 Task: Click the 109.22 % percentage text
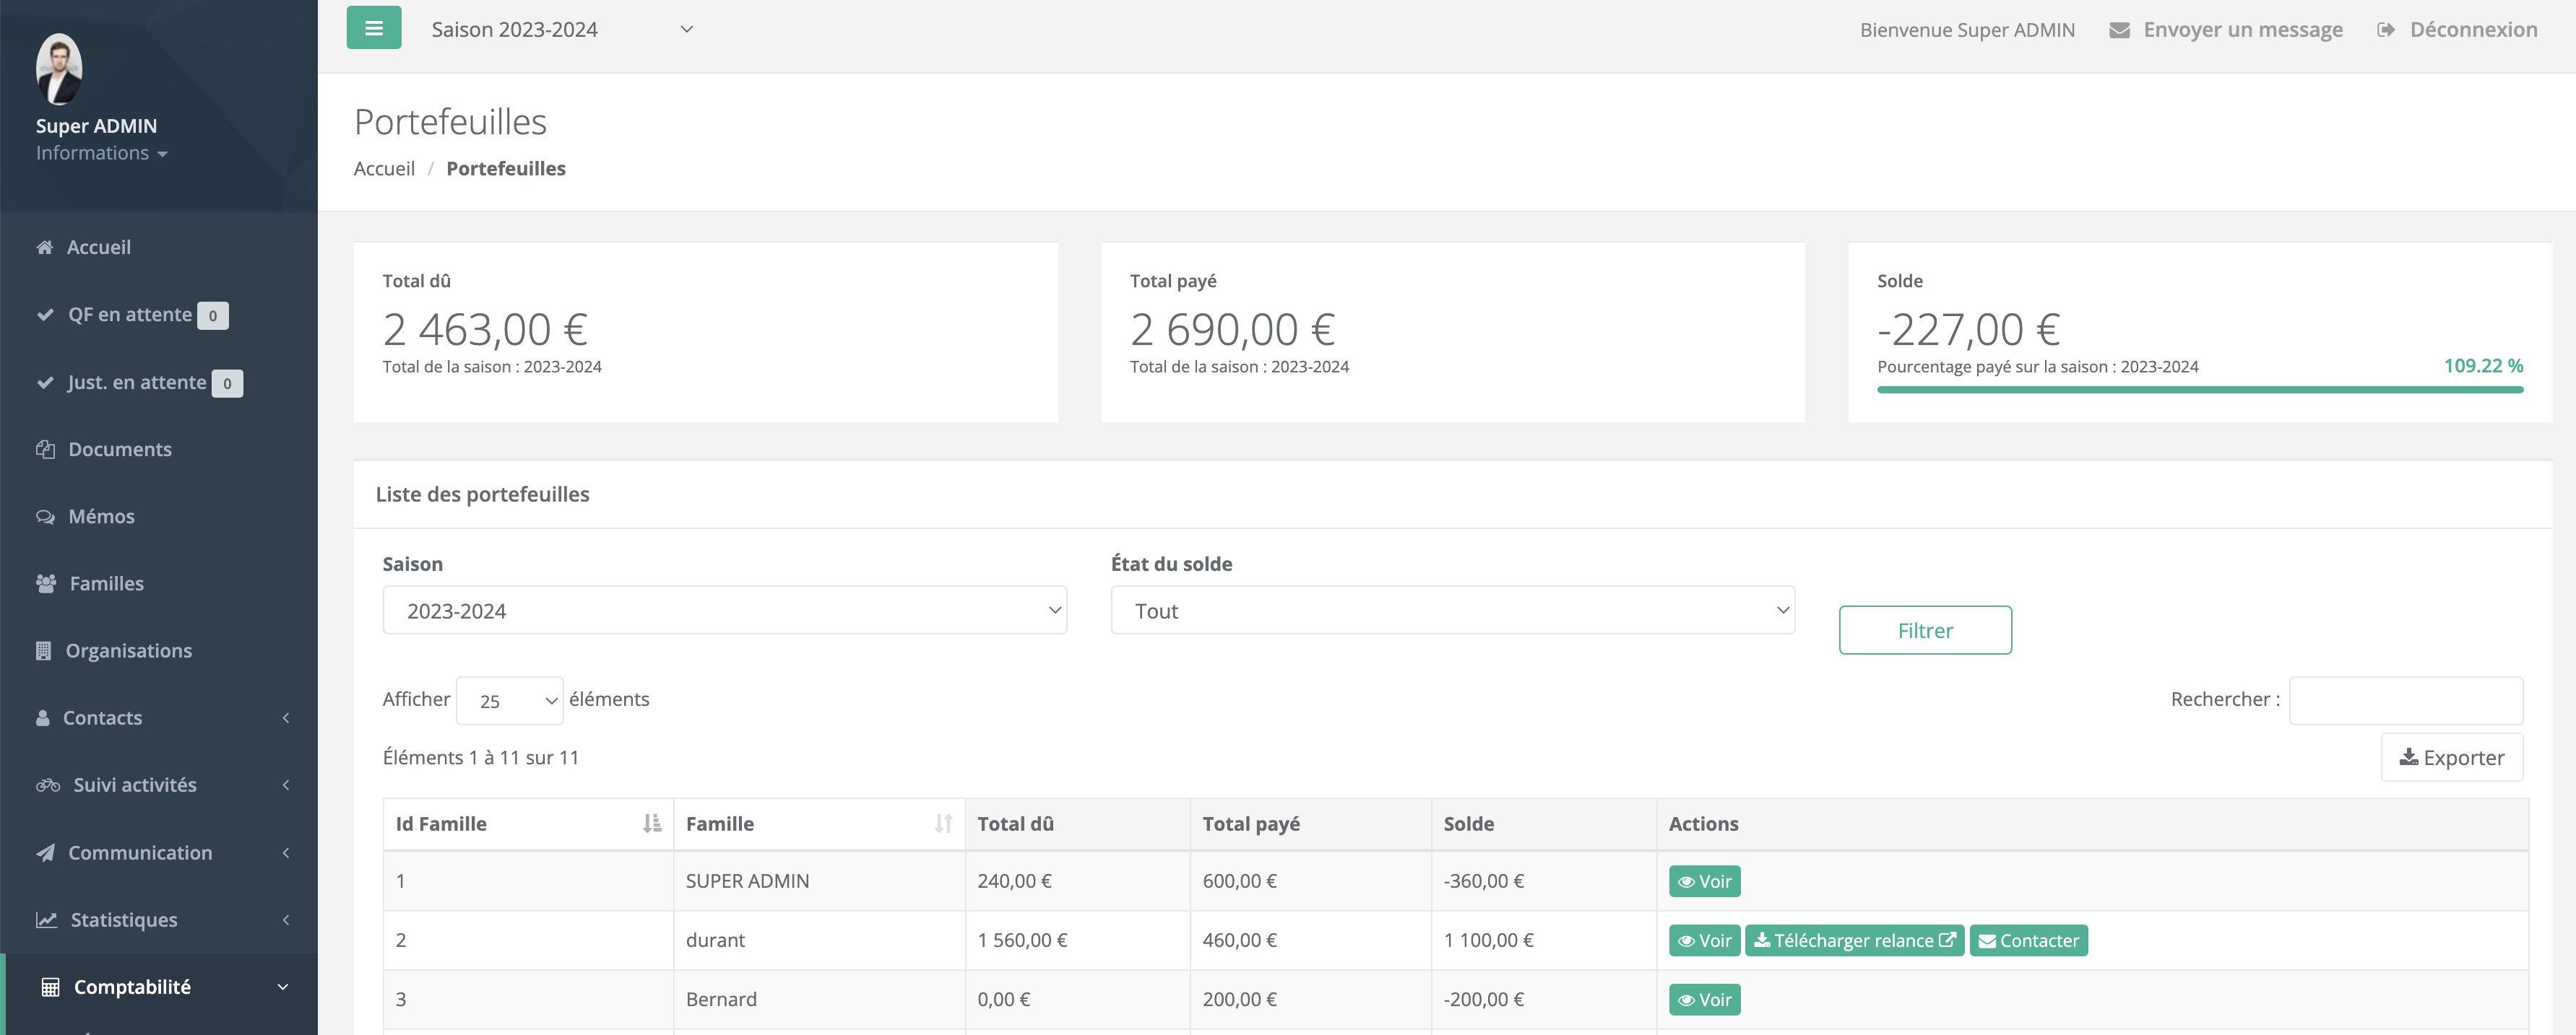click(2483, 366)
